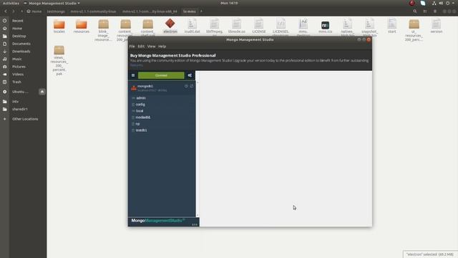The image size is (458, 258).
Task: Open the Help menu in Mongo Management Studio
Action: pos(162,46)
